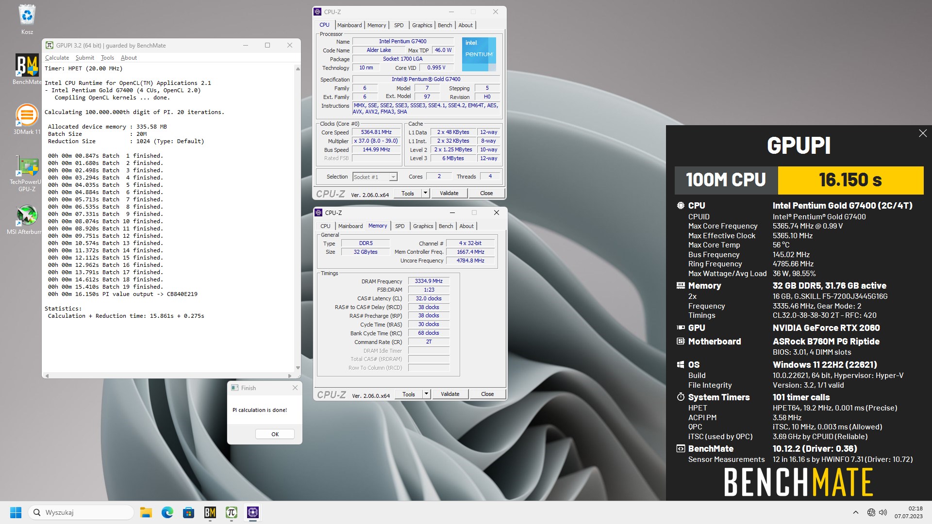This screenshot has height=524, width=932.
Task: Open the Calculate menu in GPUPI
Action: (x=57, y=58)
